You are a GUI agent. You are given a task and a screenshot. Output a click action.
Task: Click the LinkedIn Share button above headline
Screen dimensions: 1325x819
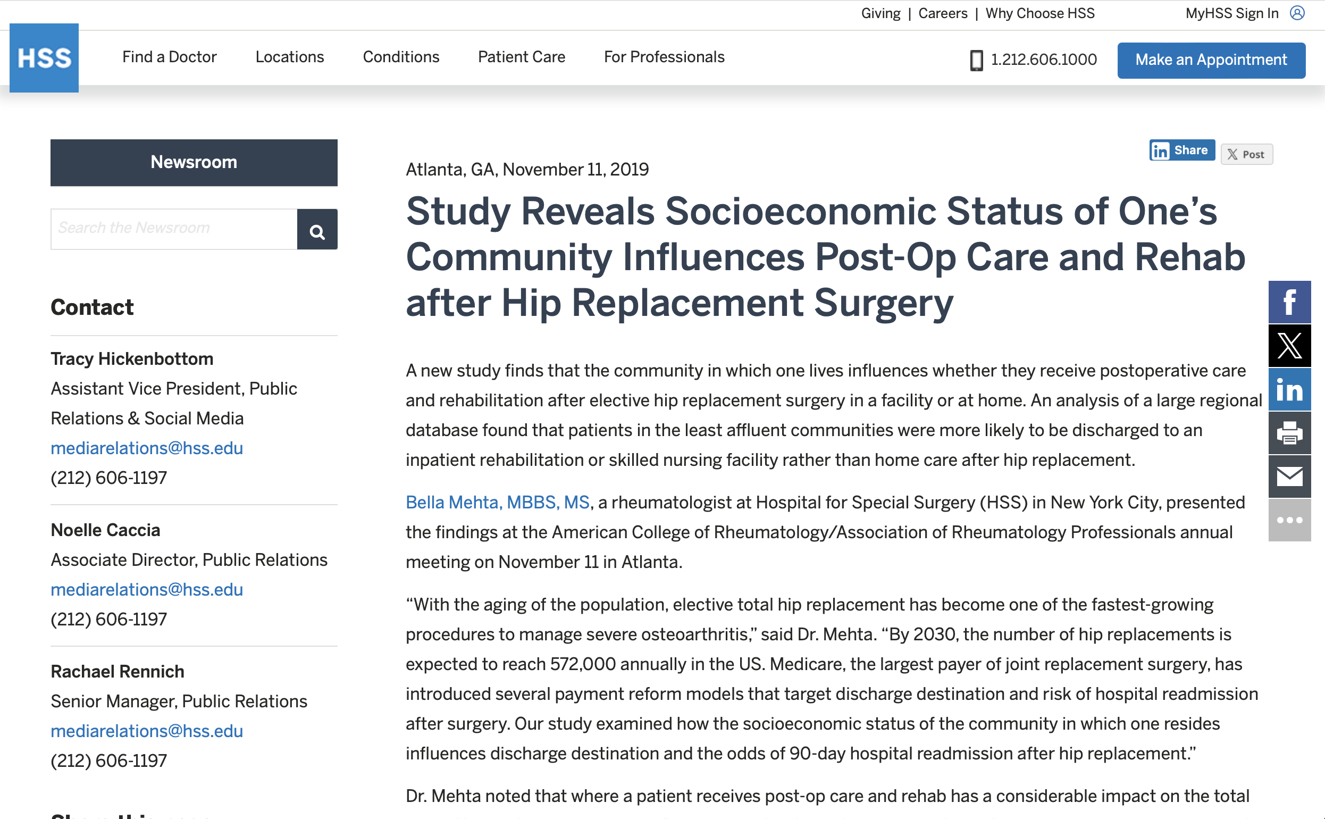click(x=1181, y=150)
